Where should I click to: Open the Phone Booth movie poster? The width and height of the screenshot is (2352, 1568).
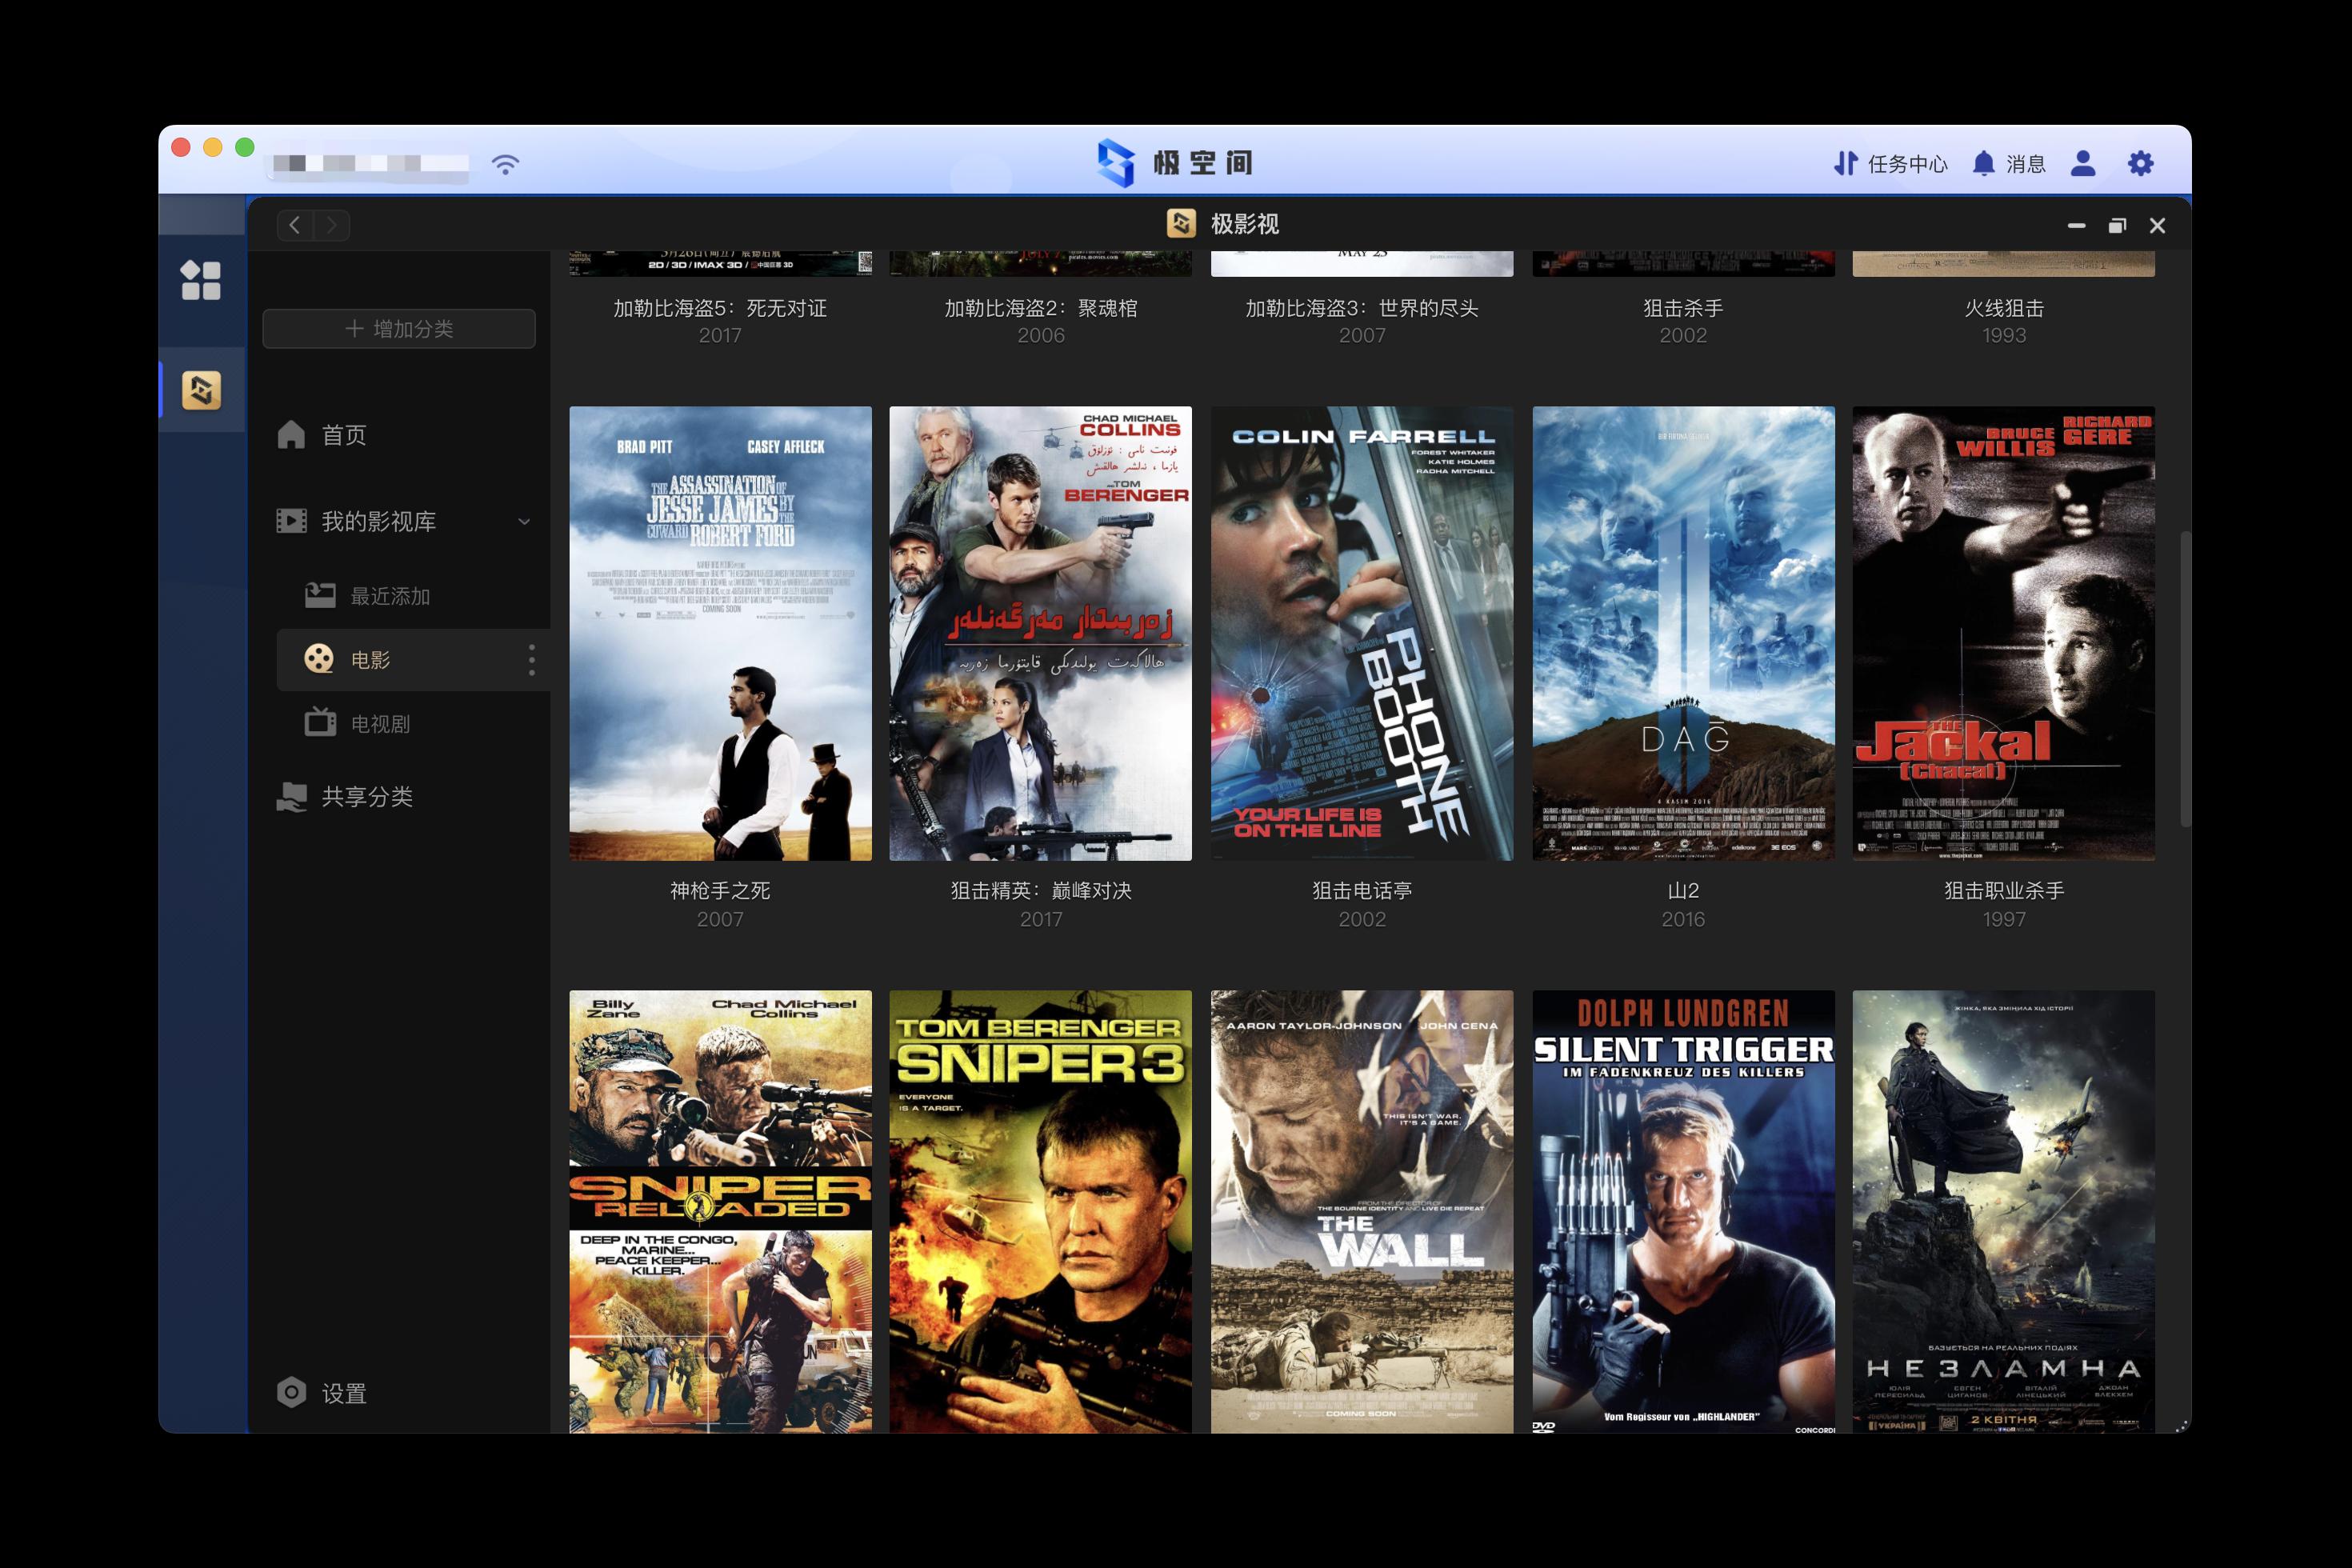coord(1361,633)
